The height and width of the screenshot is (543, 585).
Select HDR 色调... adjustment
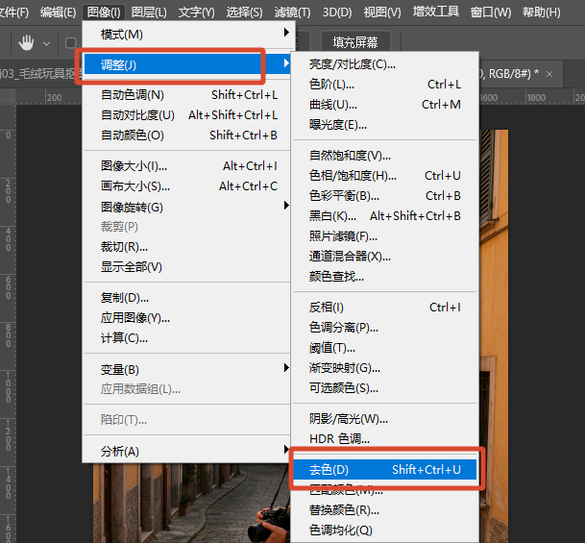coord(384,439)
